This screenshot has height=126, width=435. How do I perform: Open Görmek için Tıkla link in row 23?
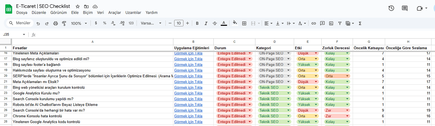[188, 93]
